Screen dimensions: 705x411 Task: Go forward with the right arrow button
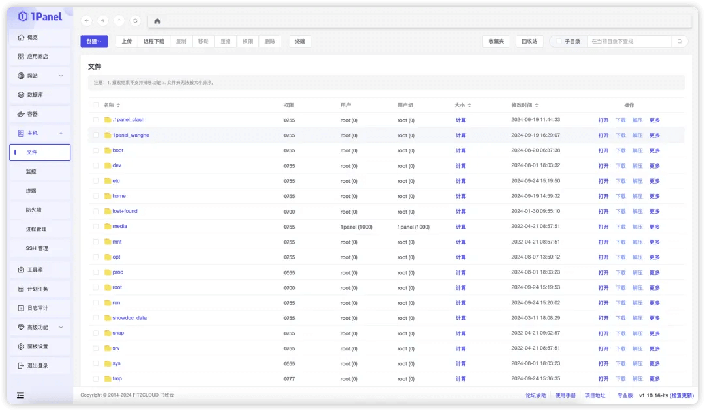[x=103, y=21]
